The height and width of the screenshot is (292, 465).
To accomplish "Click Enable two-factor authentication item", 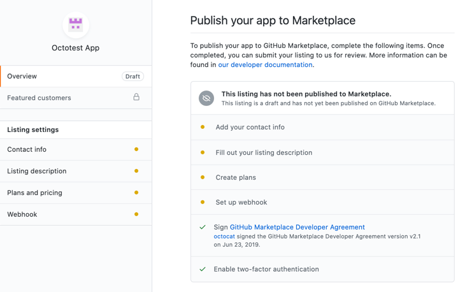I will click(323, 269).
